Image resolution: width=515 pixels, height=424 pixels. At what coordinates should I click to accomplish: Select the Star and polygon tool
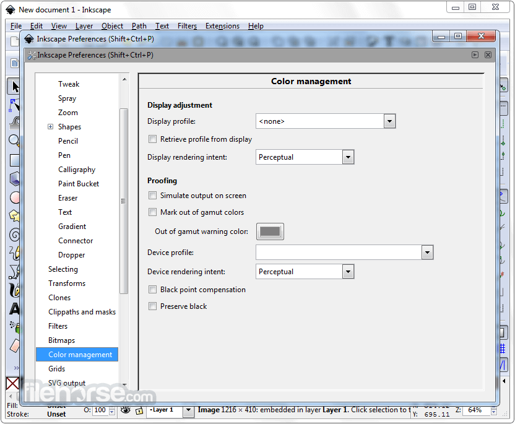[x=14, y=216]
